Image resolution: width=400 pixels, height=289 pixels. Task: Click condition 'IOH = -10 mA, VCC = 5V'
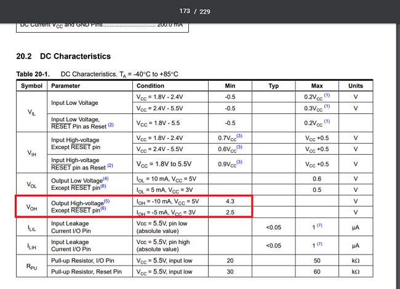coord(167,201)
